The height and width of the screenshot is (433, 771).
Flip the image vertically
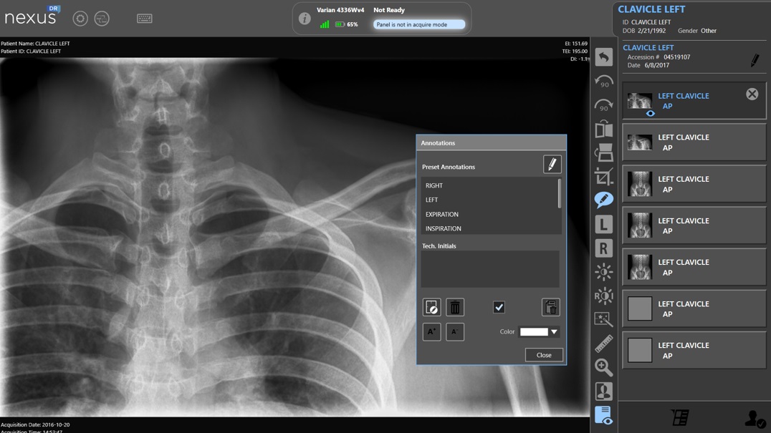click(604, 152)
